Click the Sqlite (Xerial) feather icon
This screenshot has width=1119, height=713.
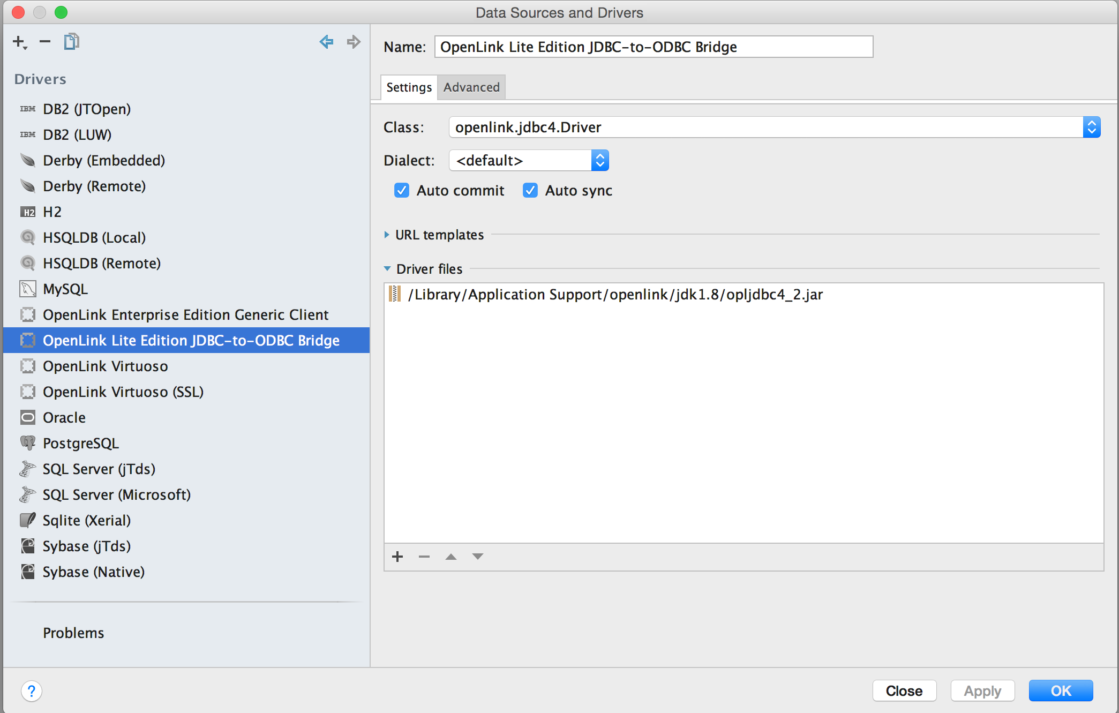coord(28,520)
